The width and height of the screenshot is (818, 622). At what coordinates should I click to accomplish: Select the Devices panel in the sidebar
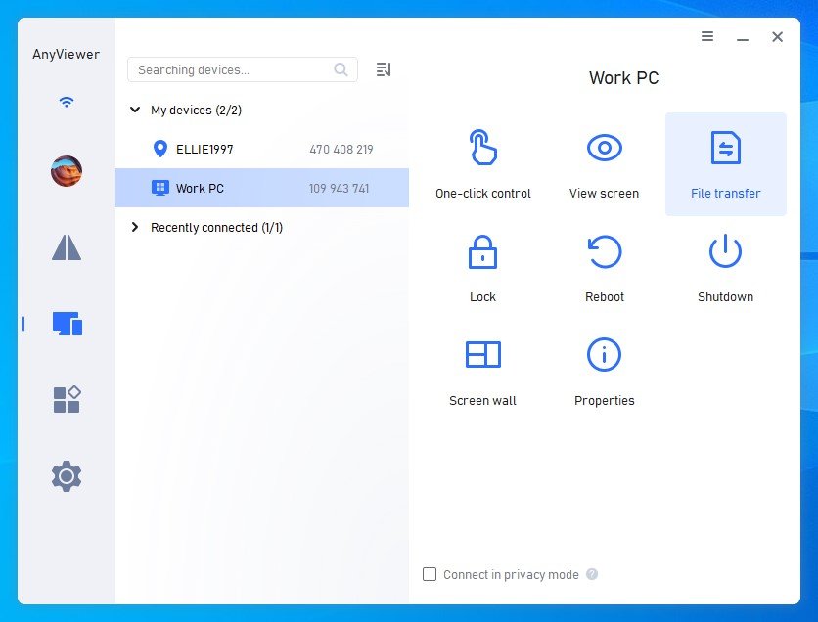65,323
